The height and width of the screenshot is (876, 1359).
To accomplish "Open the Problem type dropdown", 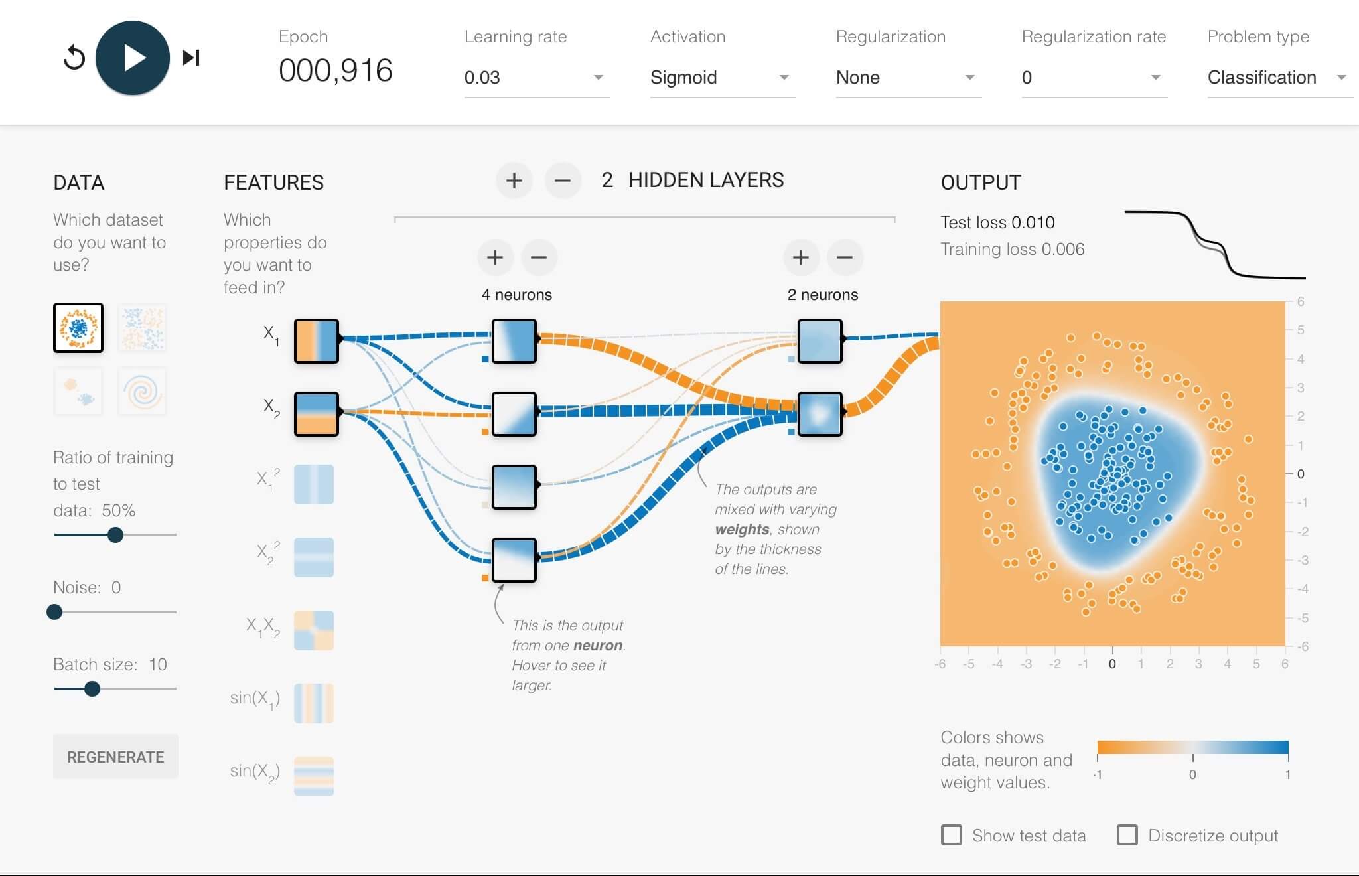I will tap(1278, 78).
